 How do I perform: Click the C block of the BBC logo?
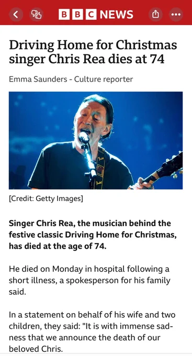point(91,15)
